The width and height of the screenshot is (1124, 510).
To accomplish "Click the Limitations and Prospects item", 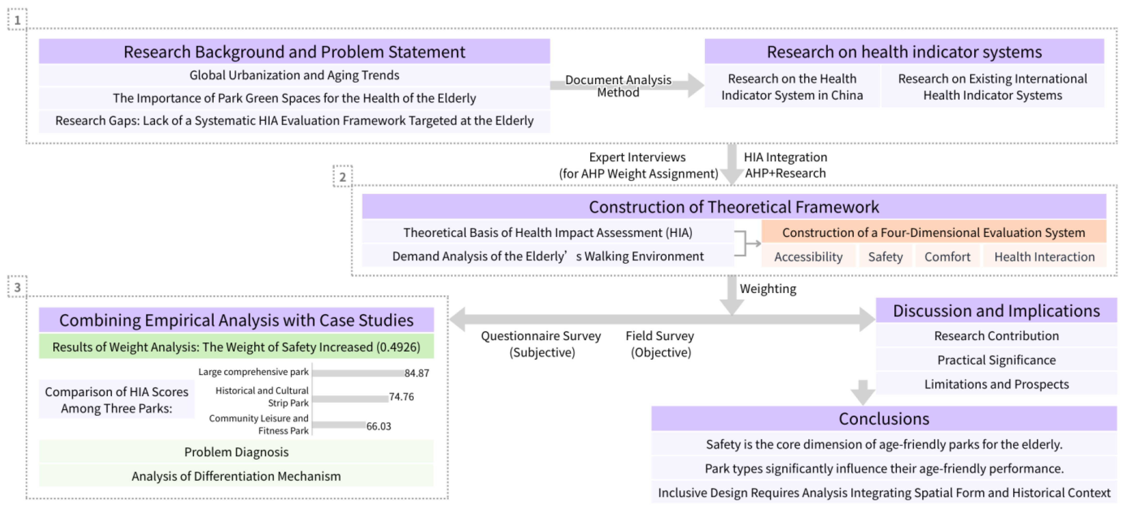I will [x=996, y=384].
